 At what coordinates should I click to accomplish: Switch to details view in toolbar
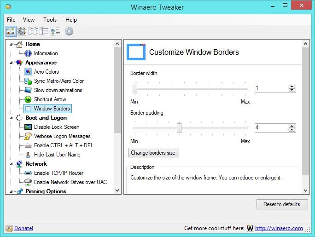tap(44, 31)
